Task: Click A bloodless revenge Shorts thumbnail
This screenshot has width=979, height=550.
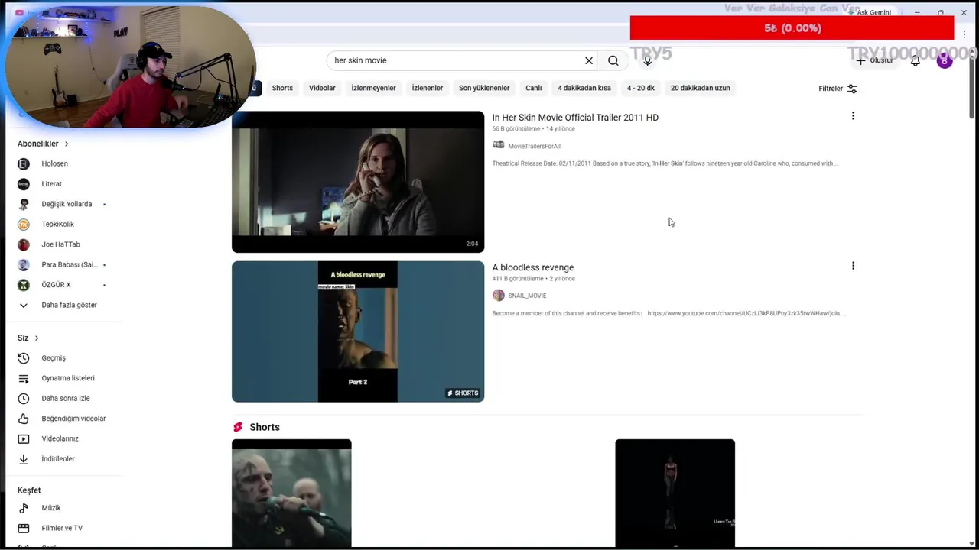Action: click(358, 332)
